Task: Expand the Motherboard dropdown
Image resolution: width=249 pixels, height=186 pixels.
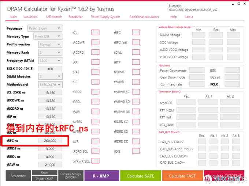Action: click(x=50, y=85)
